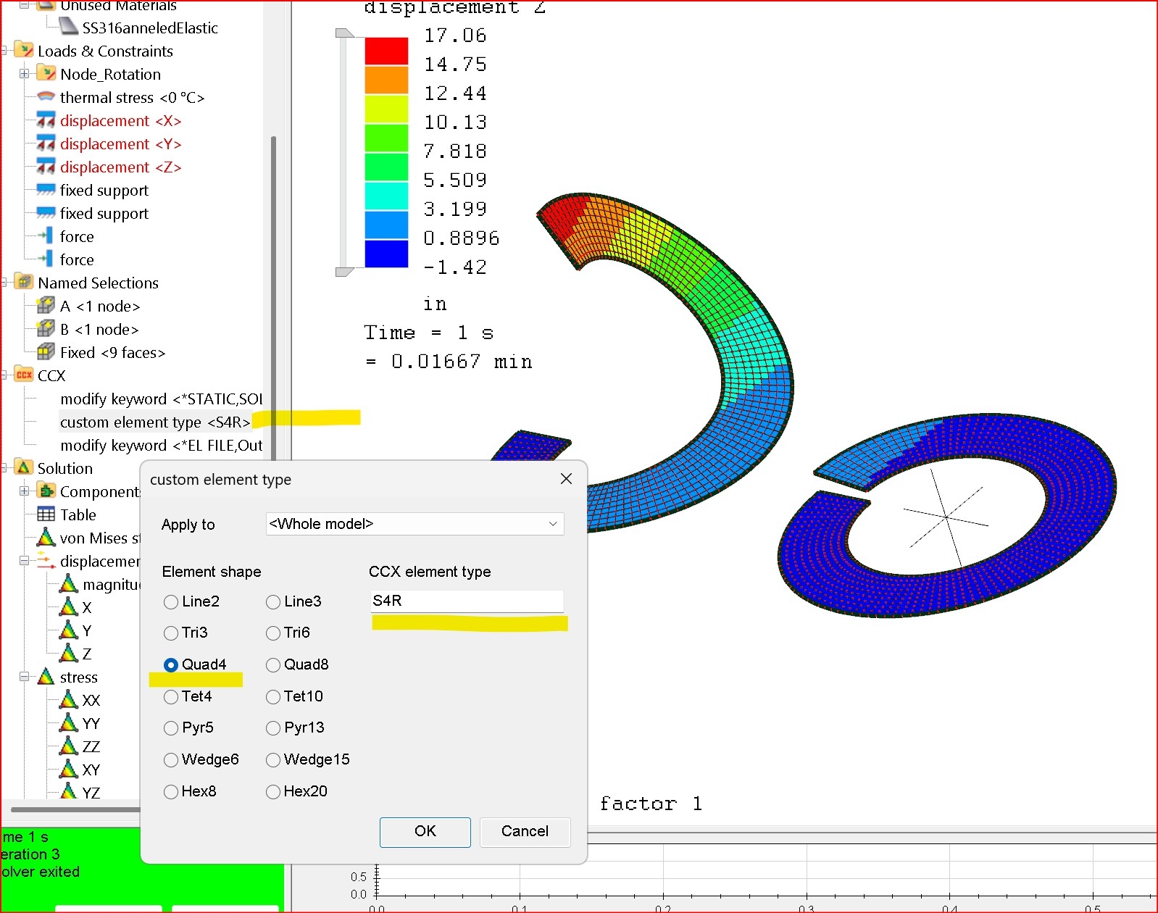
Task: Select custom element type <S4R> item
Action: point(154,422)
